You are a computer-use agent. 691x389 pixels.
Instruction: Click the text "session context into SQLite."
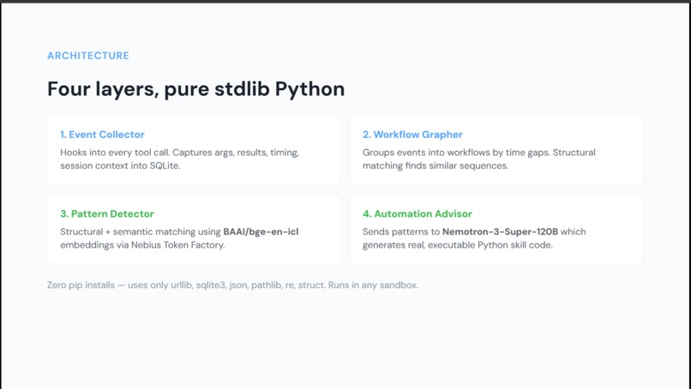(120, 166)
